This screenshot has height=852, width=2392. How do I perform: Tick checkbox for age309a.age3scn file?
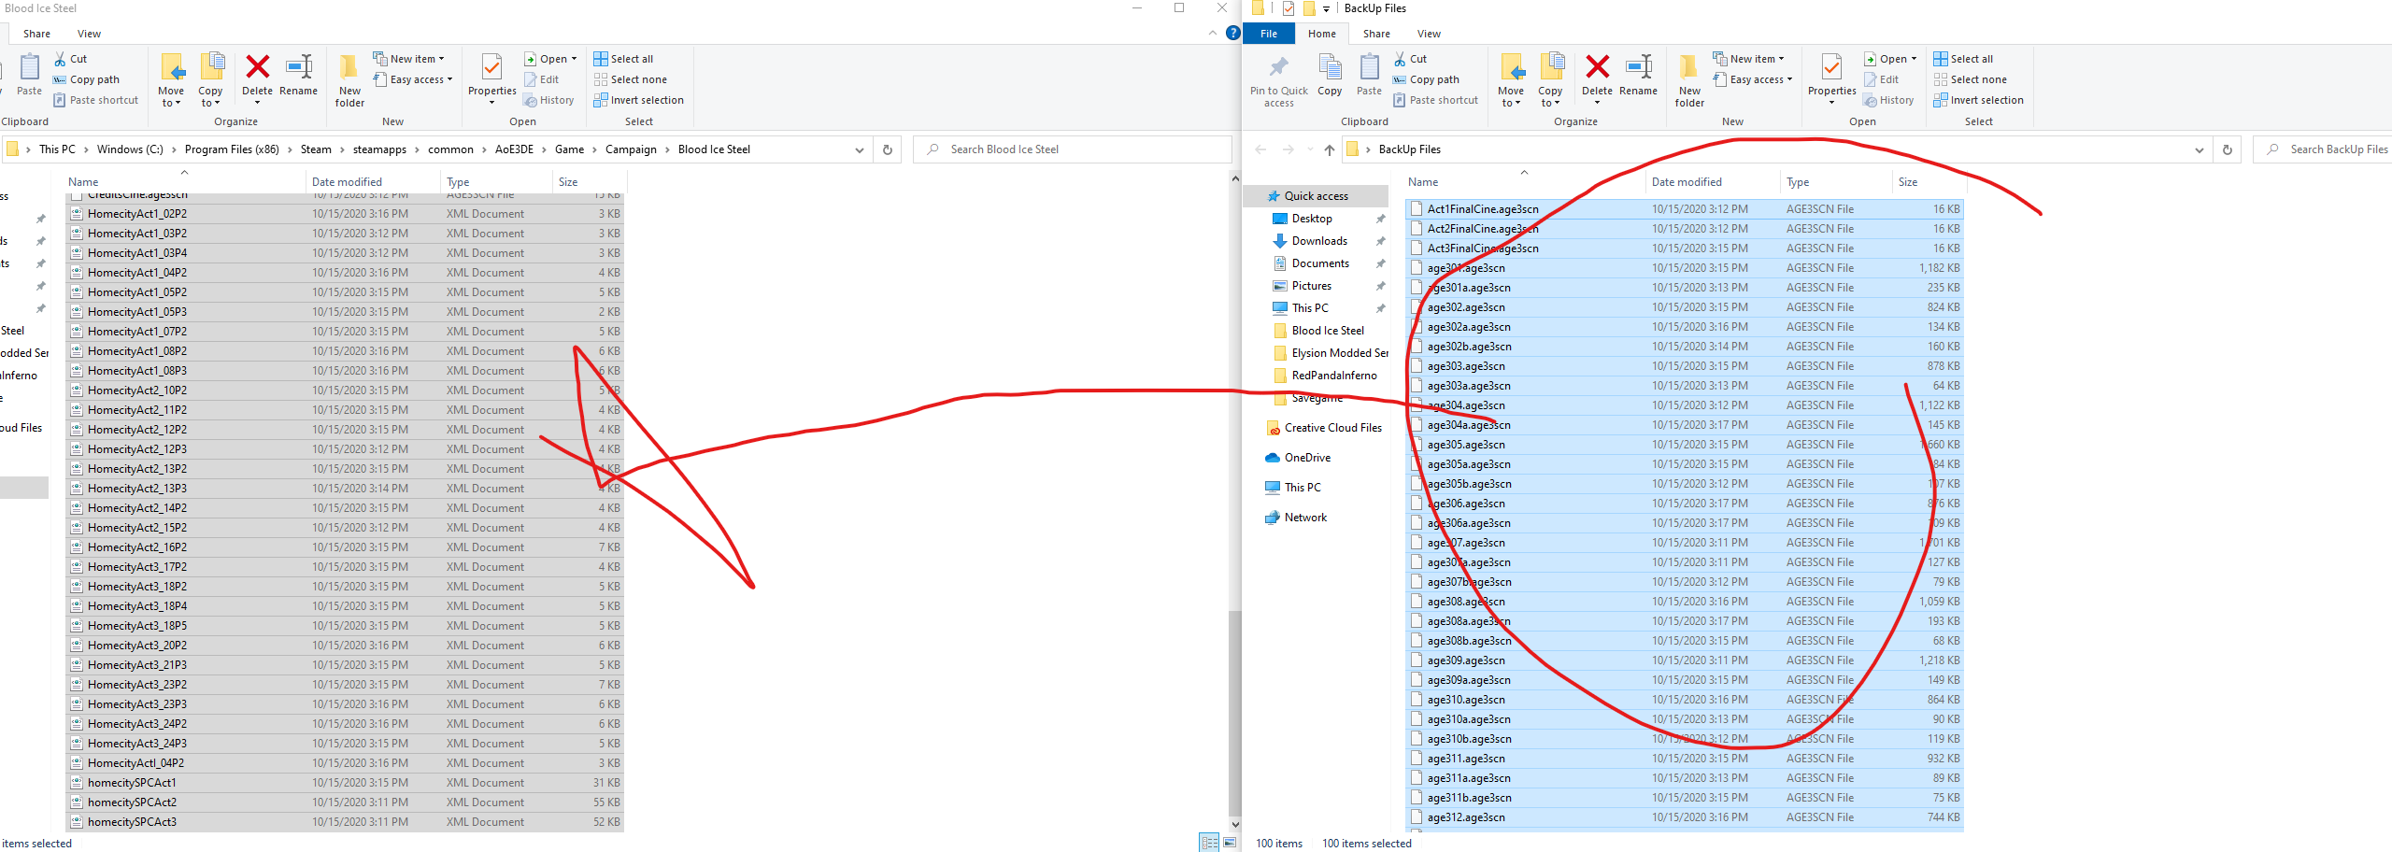tap(1417, 680)
